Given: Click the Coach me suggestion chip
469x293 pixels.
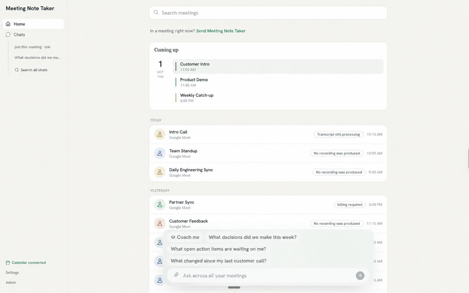Looking at the screenshot, I should (x=185, y=237).
